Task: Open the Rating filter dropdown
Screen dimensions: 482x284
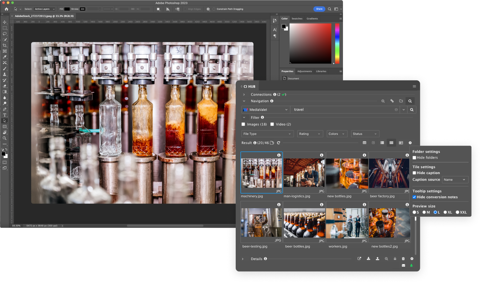Action: (x=310, y=134)
